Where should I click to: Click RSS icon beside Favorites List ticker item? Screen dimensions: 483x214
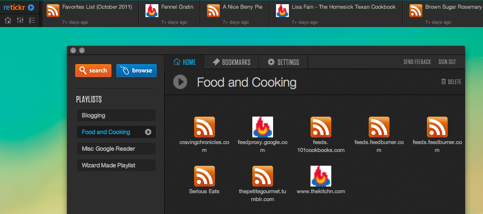(53, 10)
